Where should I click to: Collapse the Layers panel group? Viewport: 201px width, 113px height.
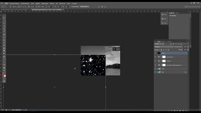pyautogui.click(x=187, y=40)
